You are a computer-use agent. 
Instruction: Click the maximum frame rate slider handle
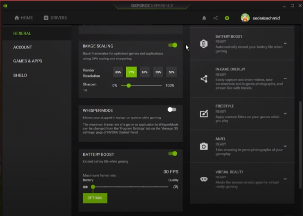(93, 187)
